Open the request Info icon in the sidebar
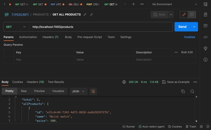This screenshot has width=211, height=130. [205, 60]
